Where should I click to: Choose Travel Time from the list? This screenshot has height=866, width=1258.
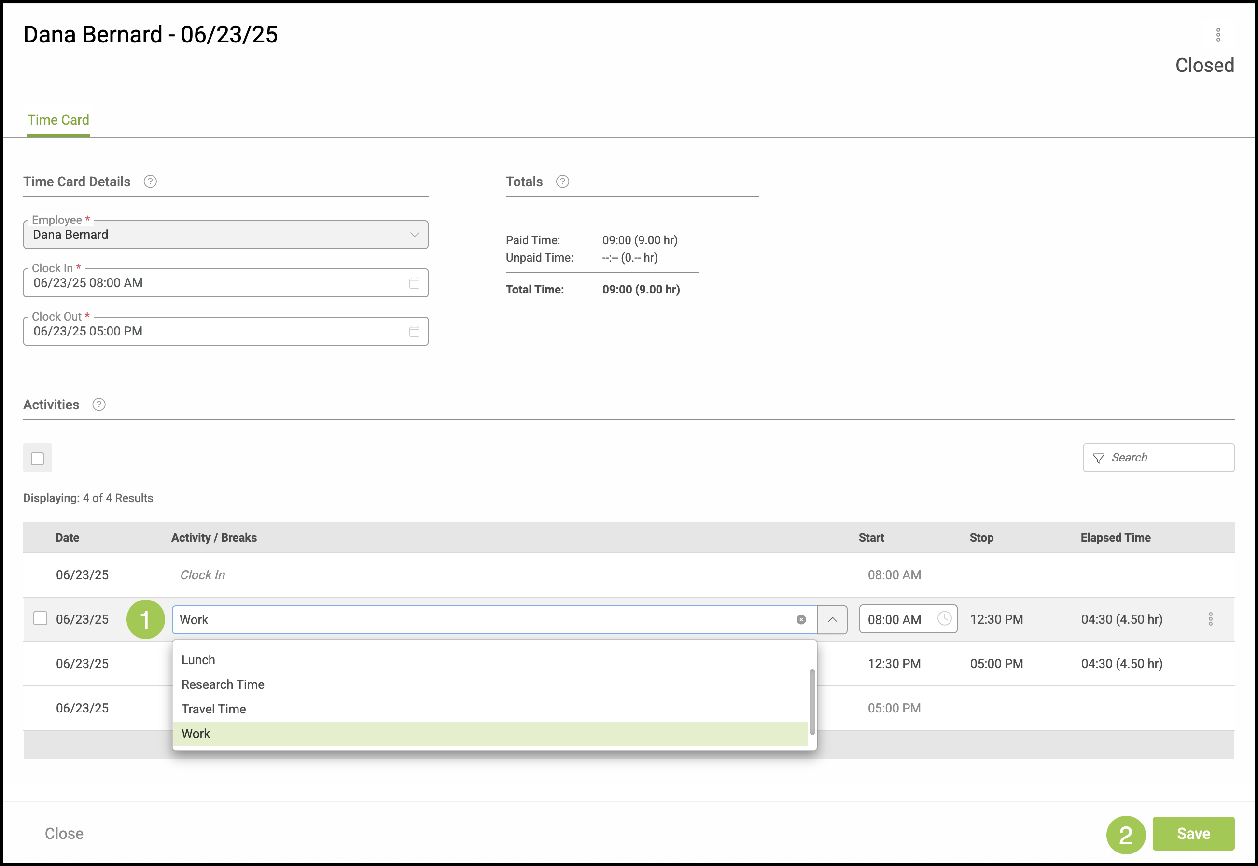click(x=214, y=709)
